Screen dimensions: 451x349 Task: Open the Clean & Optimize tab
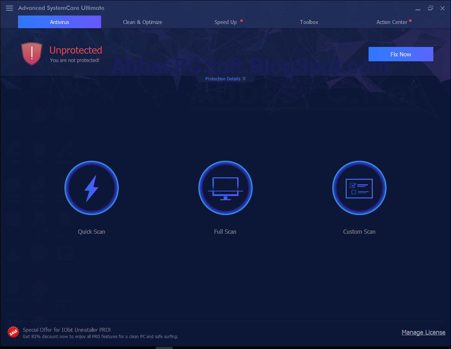pyautogui.click(x=142, y=22)
